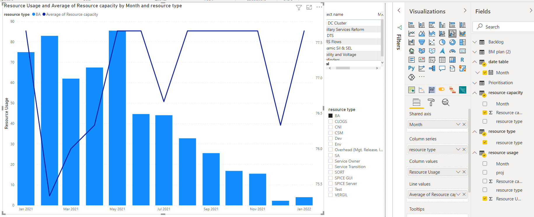534x217 pixels.
Task: Uncheck the BA slicer checkbox
Action: (331, 116)
